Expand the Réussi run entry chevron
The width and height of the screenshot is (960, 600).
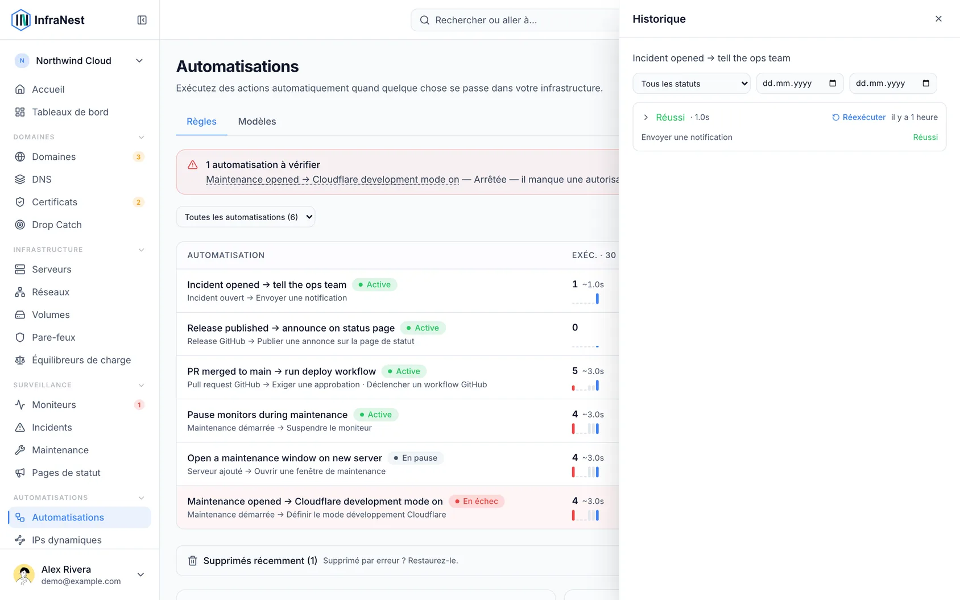coord(646,117)
